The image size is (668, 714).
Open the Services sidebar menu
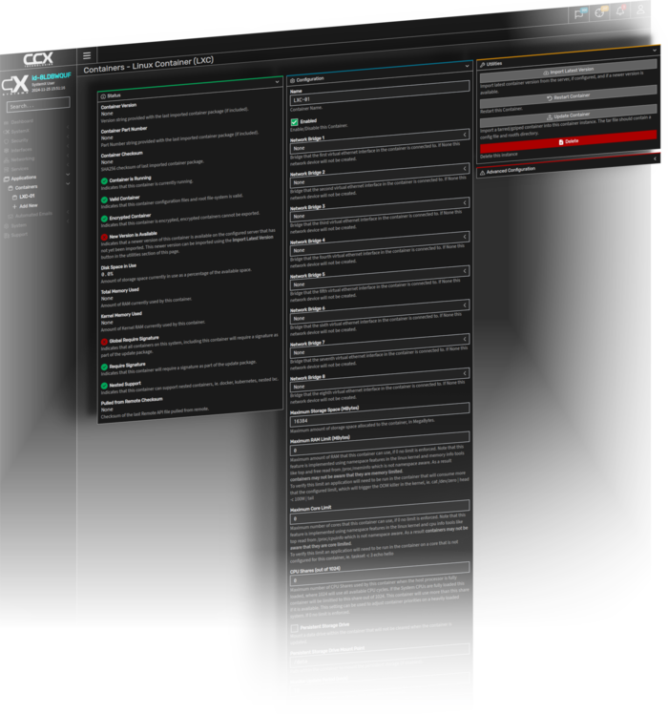point(20,169)
